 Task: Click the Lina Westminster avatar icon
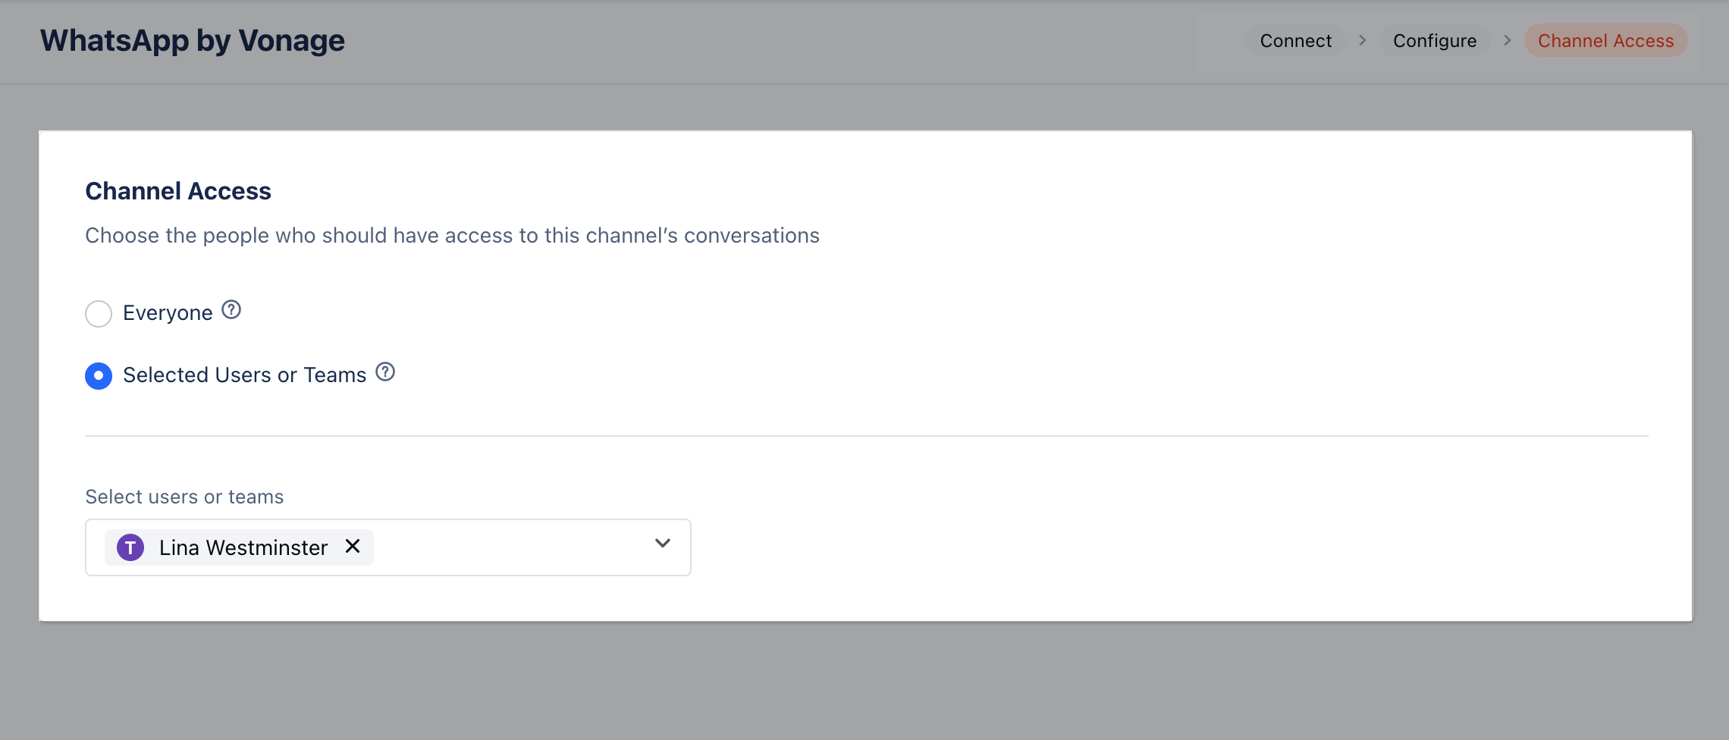tap(130, 547)
